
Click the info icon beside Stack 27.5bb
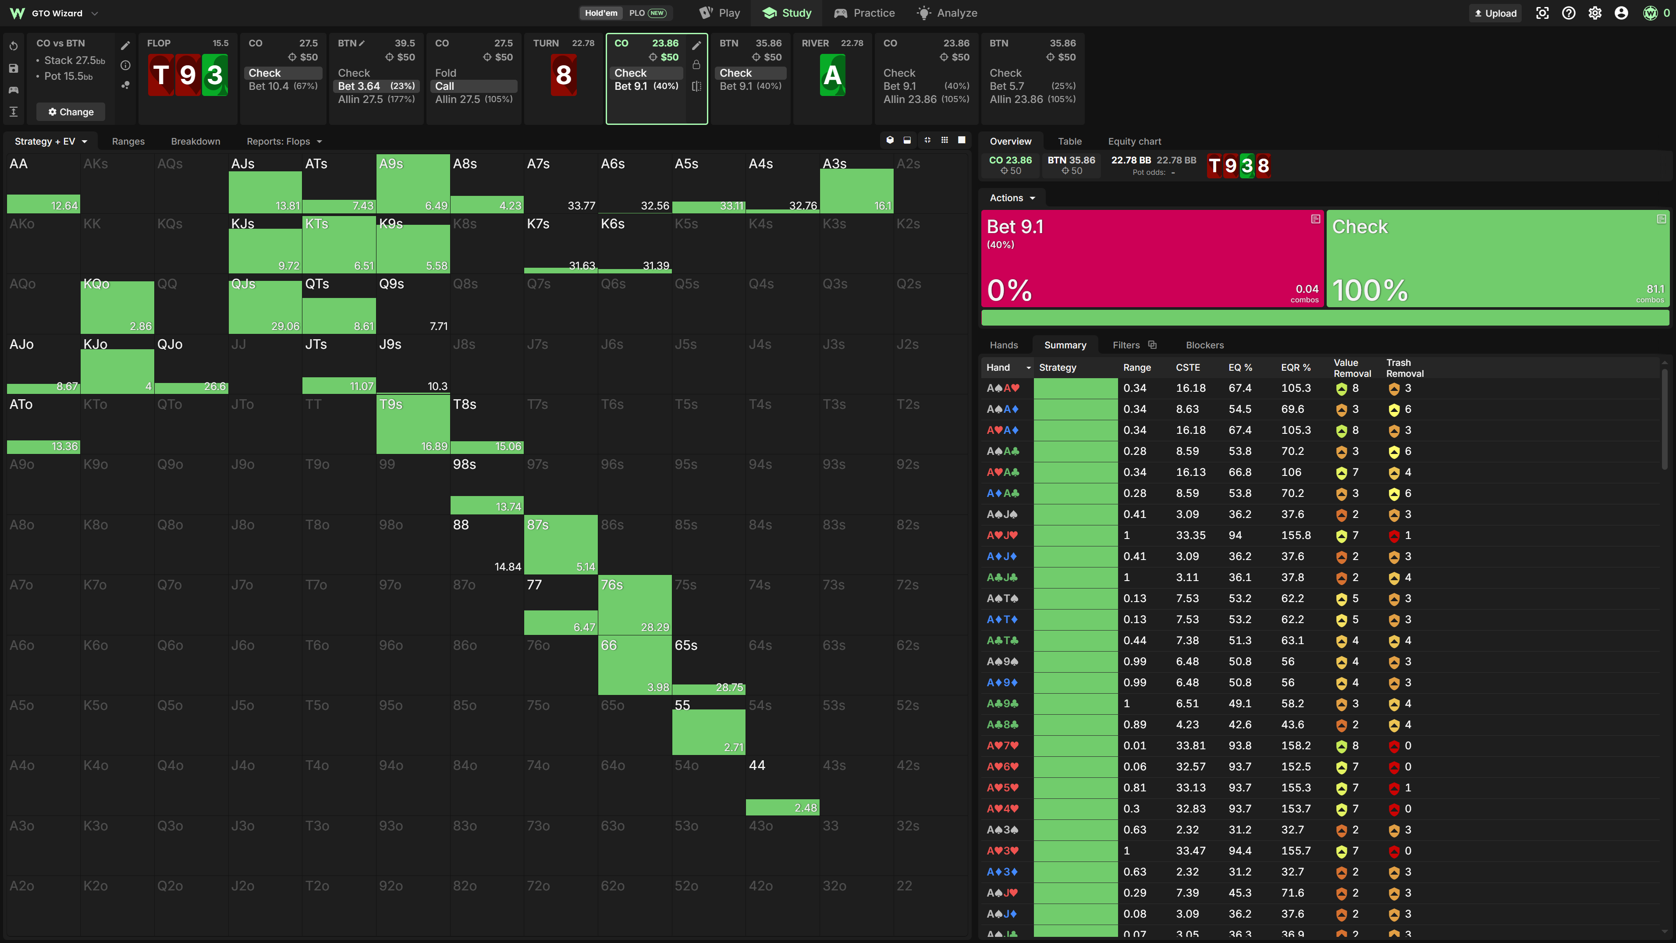126,65
